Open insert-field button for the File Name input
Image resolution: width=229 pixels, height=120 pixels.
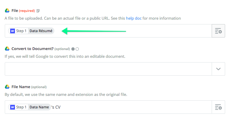tap(218, 107)
